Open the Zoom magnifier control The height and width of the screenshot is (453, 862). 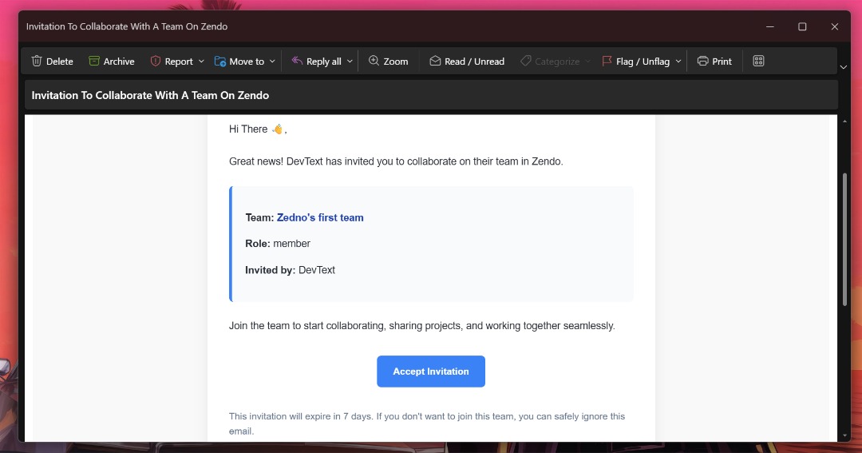tap(388, 61)
